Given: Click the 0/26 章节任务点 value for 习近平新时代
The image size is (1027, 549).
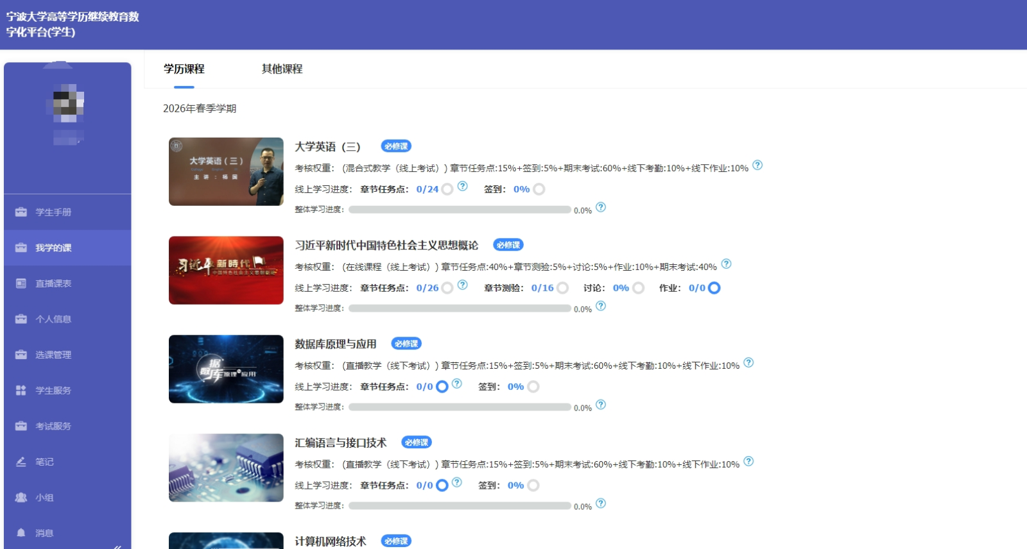Looking at the screenshot, I should point(427,288).
